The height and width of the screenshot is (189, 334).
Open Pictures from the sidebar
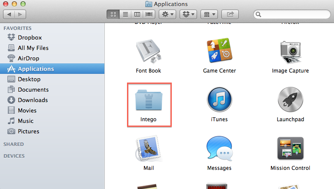click(52, 131)
